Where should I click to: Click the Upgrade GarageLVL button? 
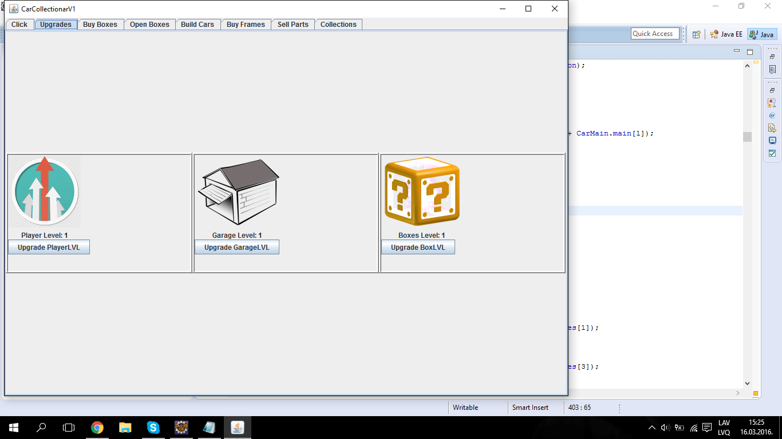(x=236, y=247)
